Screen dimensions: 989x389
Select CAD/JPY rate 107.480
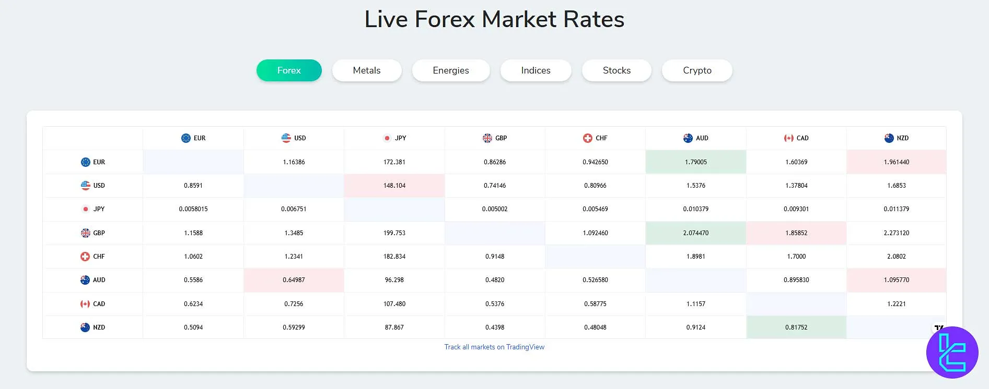(394, 304)
